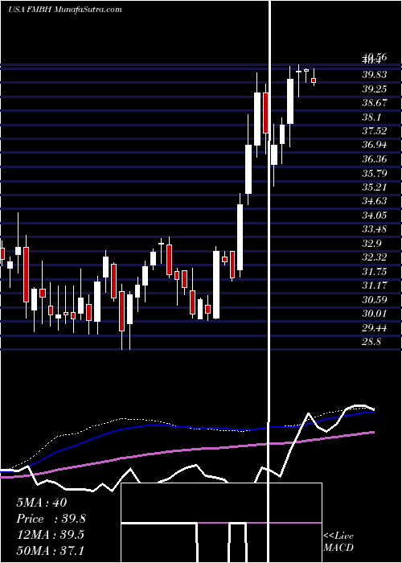
Task: Click the <<Live MACD label
Action: tap(338, 541)
